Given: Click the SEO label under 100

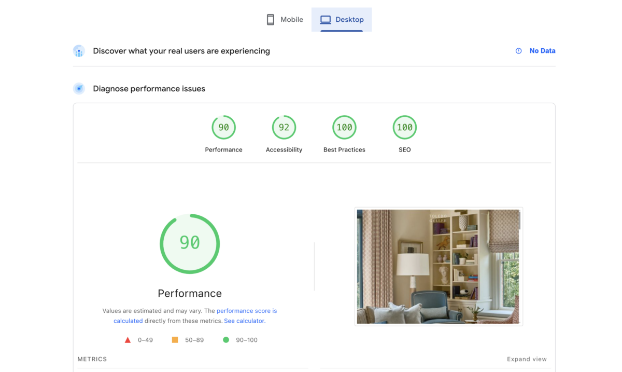Looking at the screenshot, I should [x=405, y=149].
